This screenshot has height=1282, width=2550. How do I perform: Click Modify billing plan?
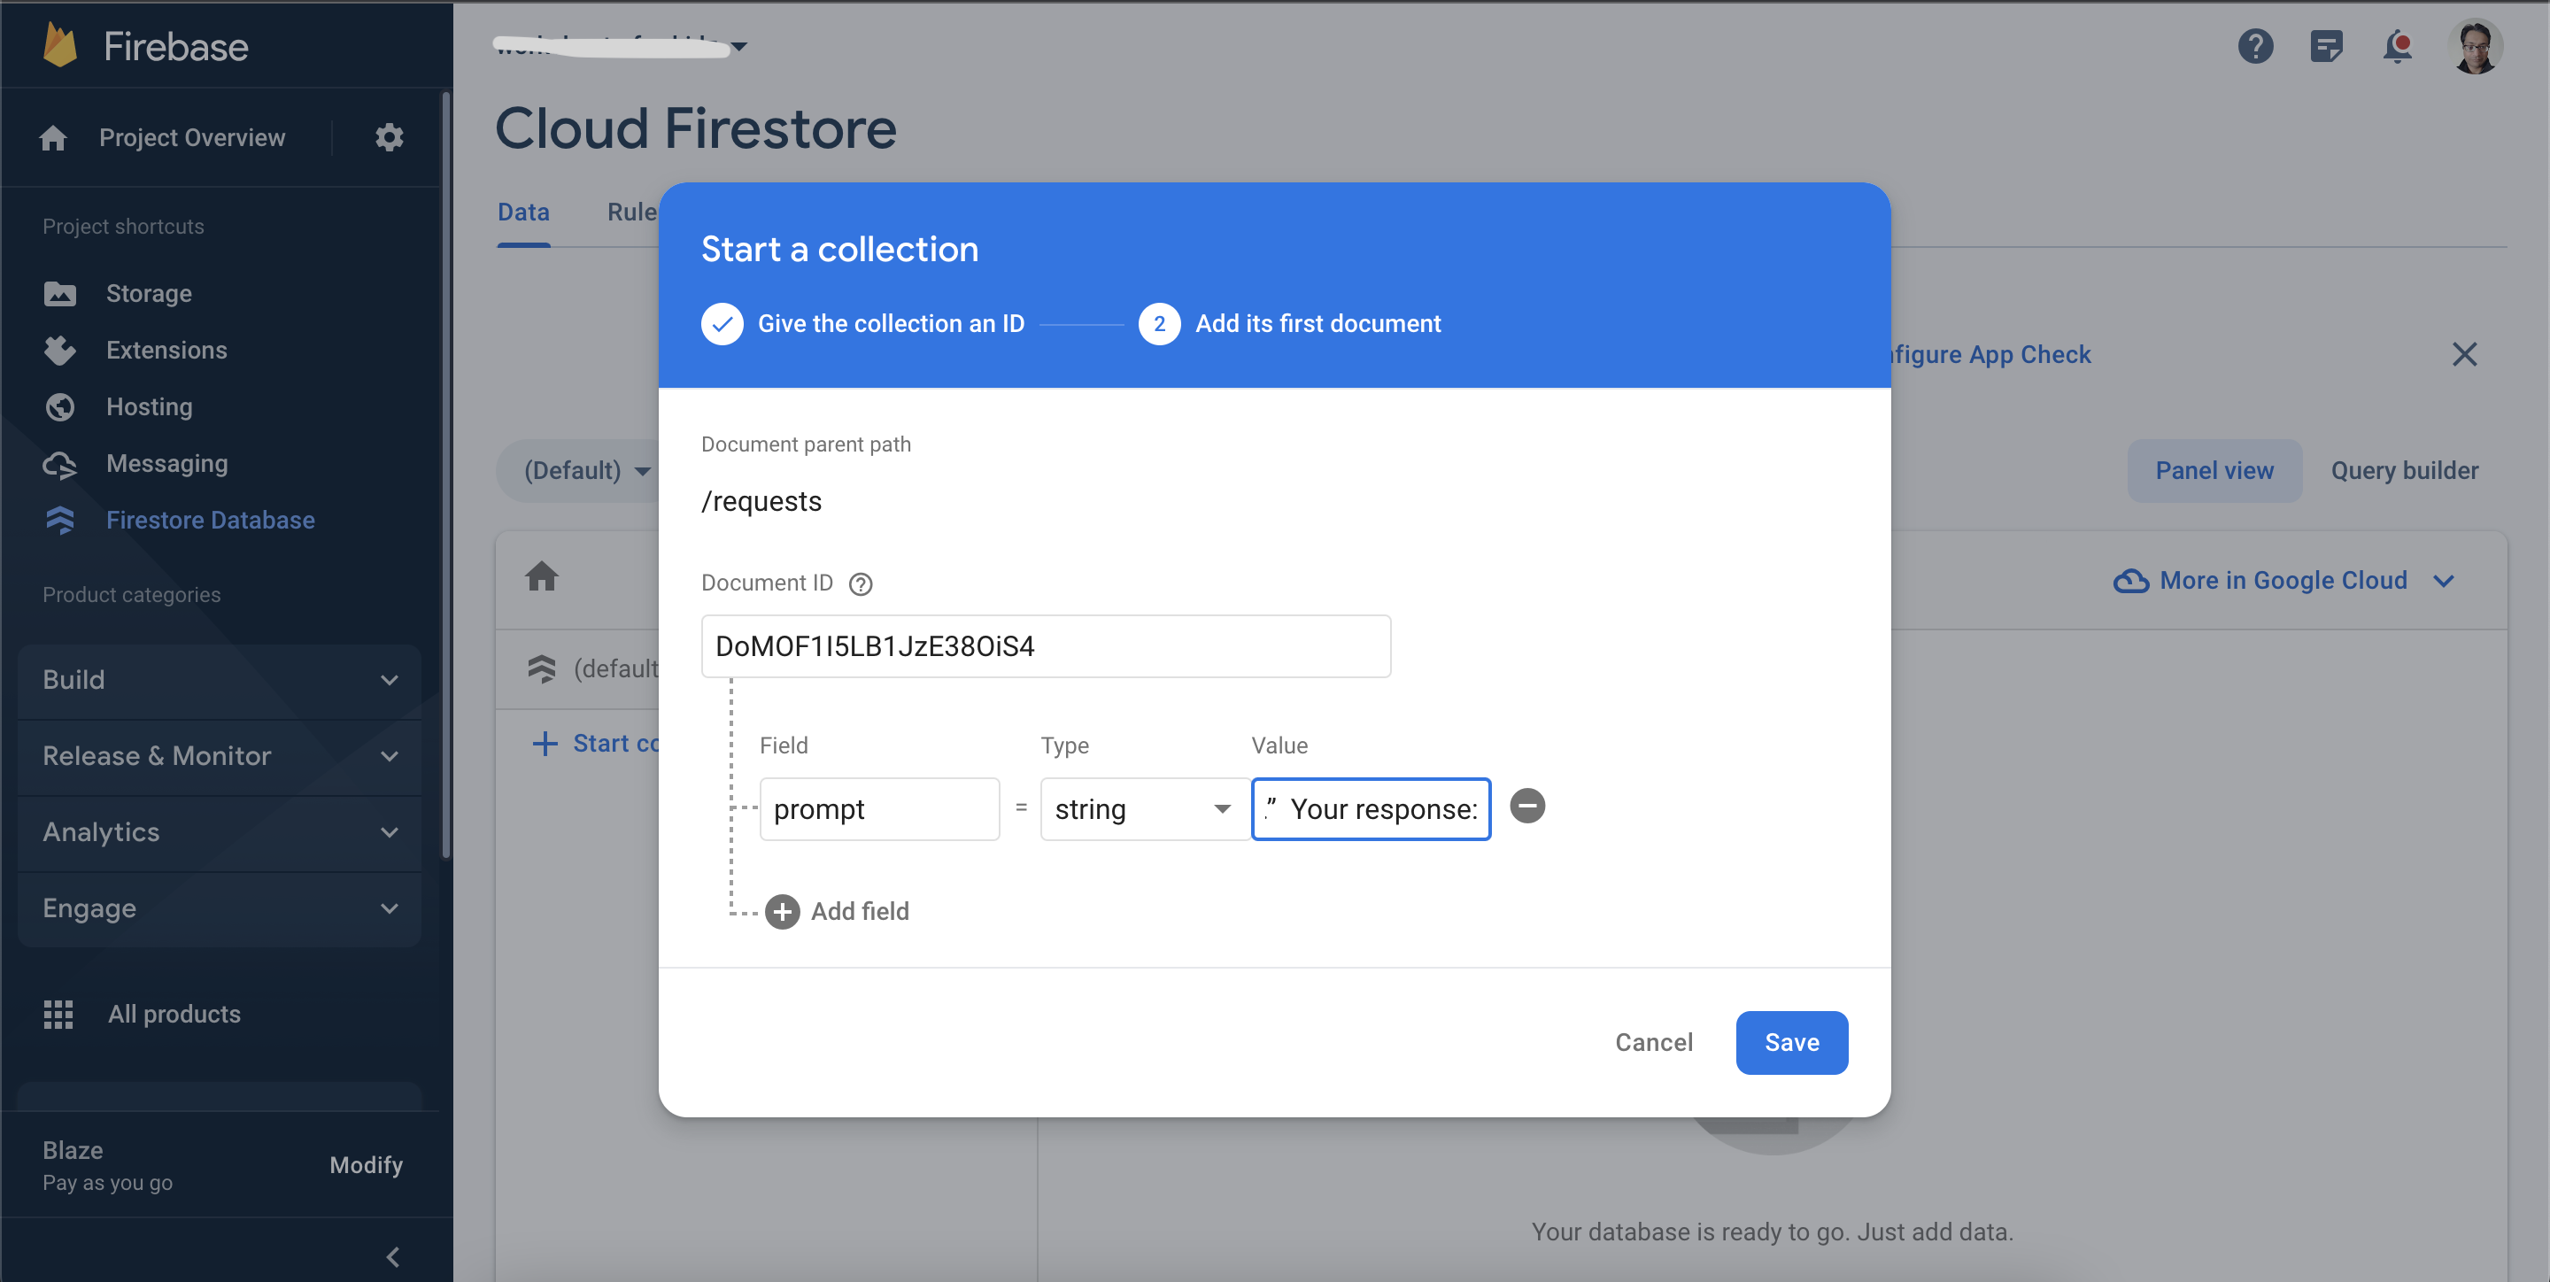[x=367, y=1165]
